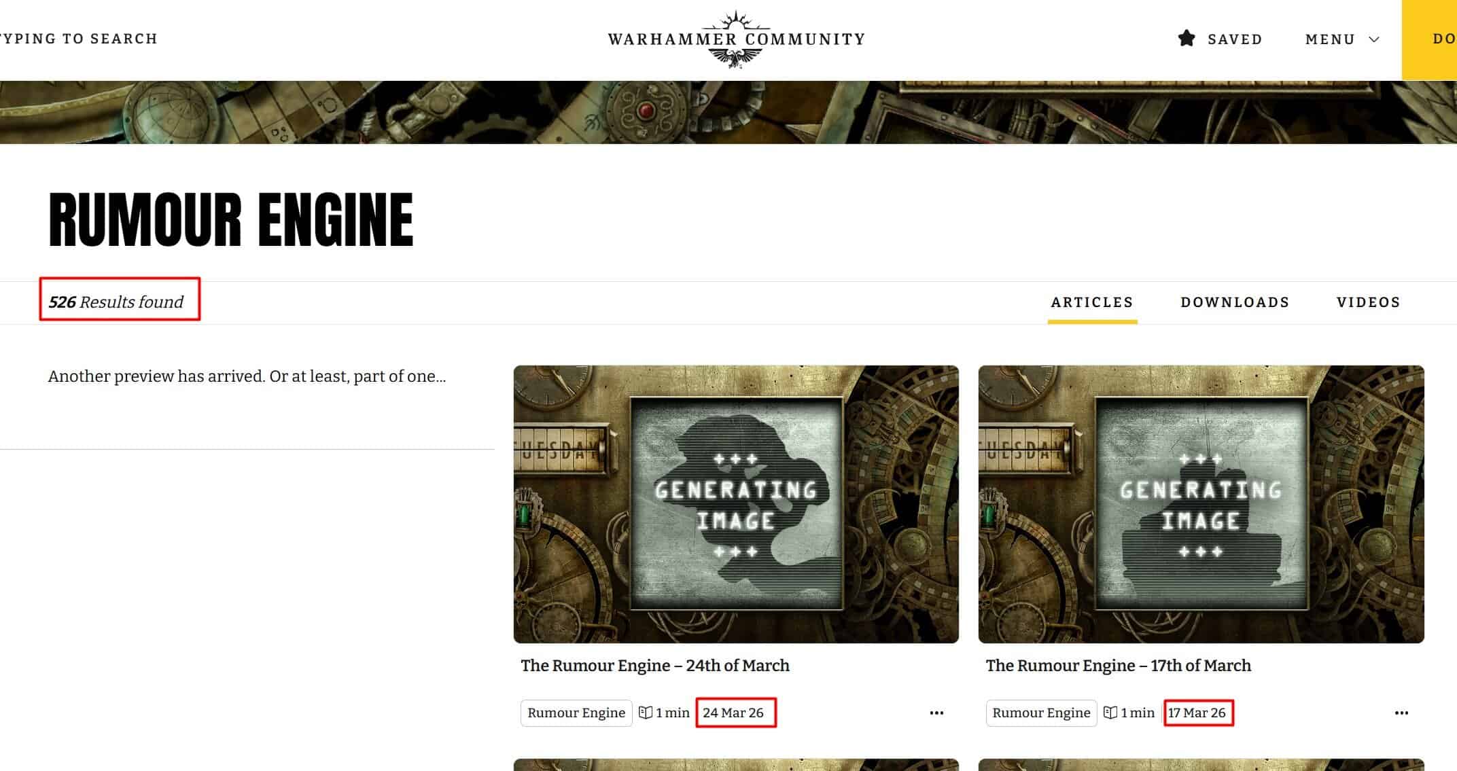Screen dimensions: 1457x771
Task: Open The Rumour Engine – 17th of March title
Action: coord(1118,666)
